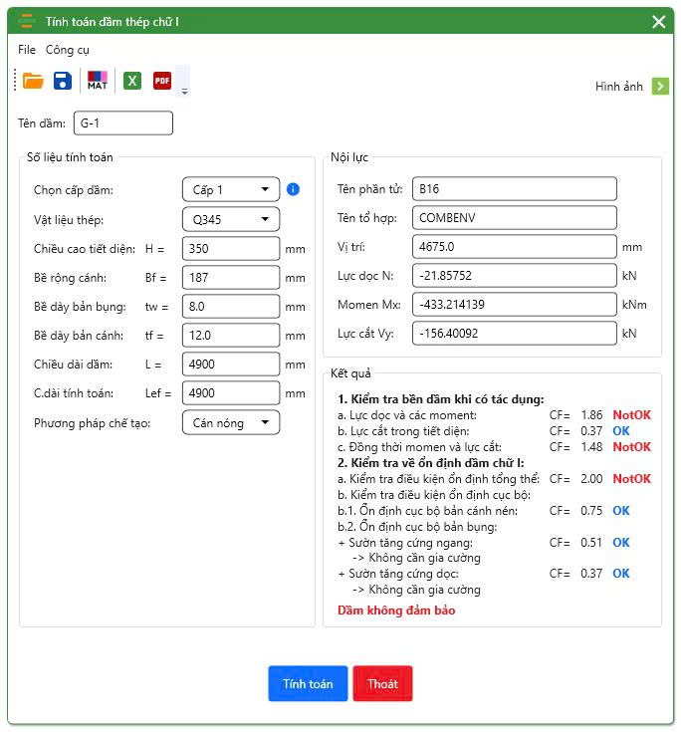
Task: Click the Tên dầm input field
Action: (x=122, y=122)
